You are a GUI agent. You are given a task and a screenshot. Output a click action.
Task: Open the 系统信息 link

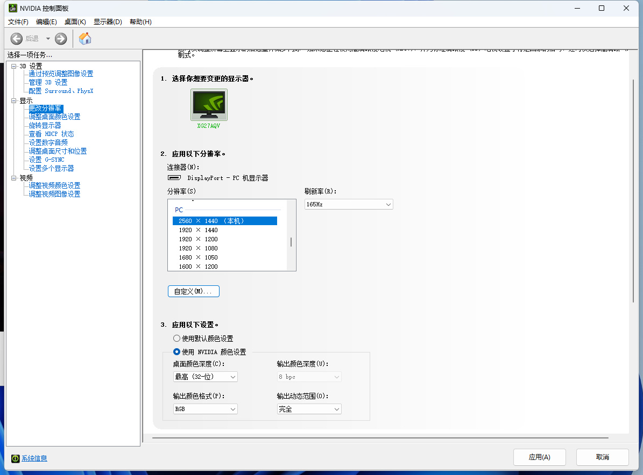click(34, 459)
